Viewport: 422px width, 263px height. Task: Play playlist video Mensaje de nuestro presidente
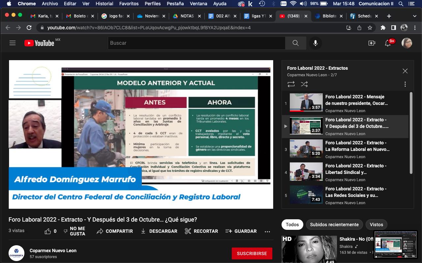pyautogui.click(x=345, y=104)
